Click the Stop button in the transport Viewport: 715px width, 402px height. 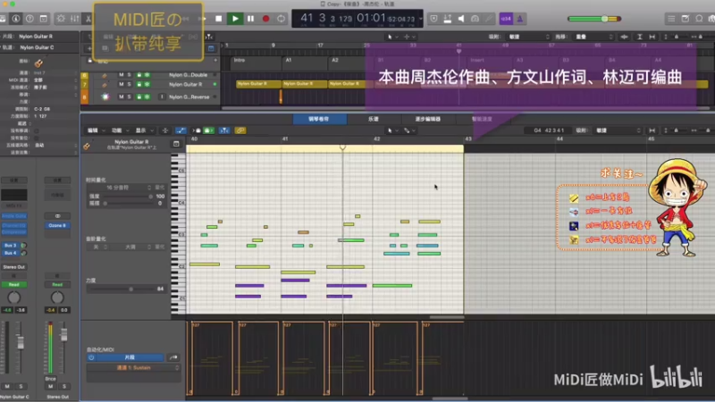[x=219, y=19]
